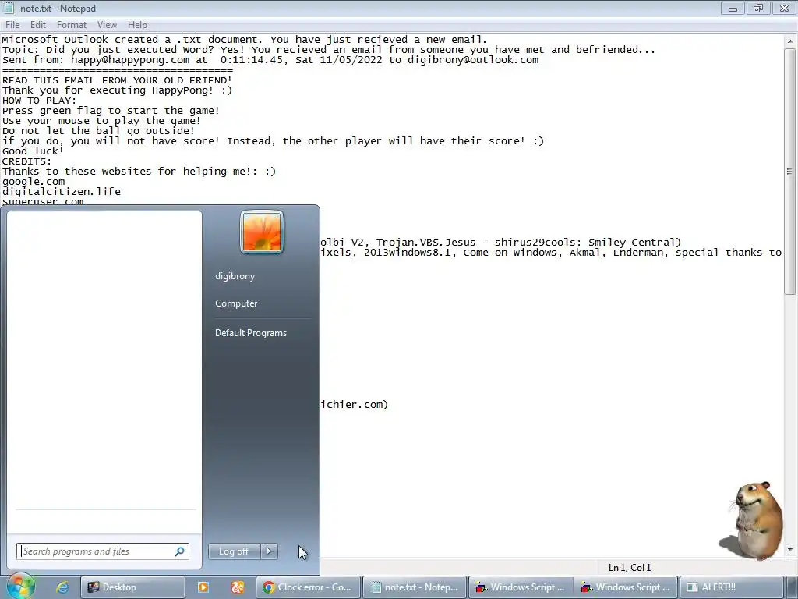Click the HOW TO PLAY: line
Image resolution: width=798 pixels, height=599 pixels.
pos(39,101)
